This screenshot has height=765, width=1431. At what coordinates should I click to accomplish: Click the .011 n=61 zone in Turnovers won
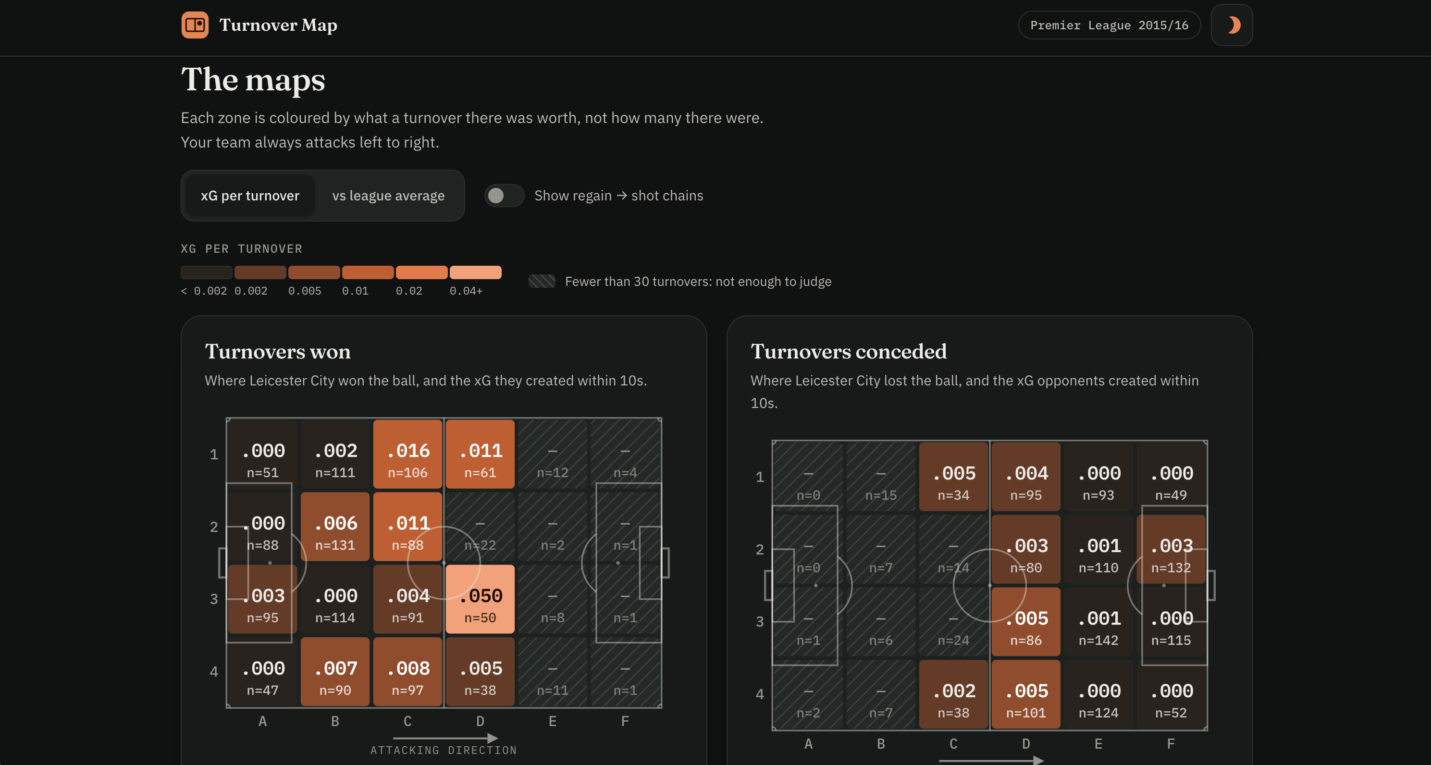tap(480, 455)
